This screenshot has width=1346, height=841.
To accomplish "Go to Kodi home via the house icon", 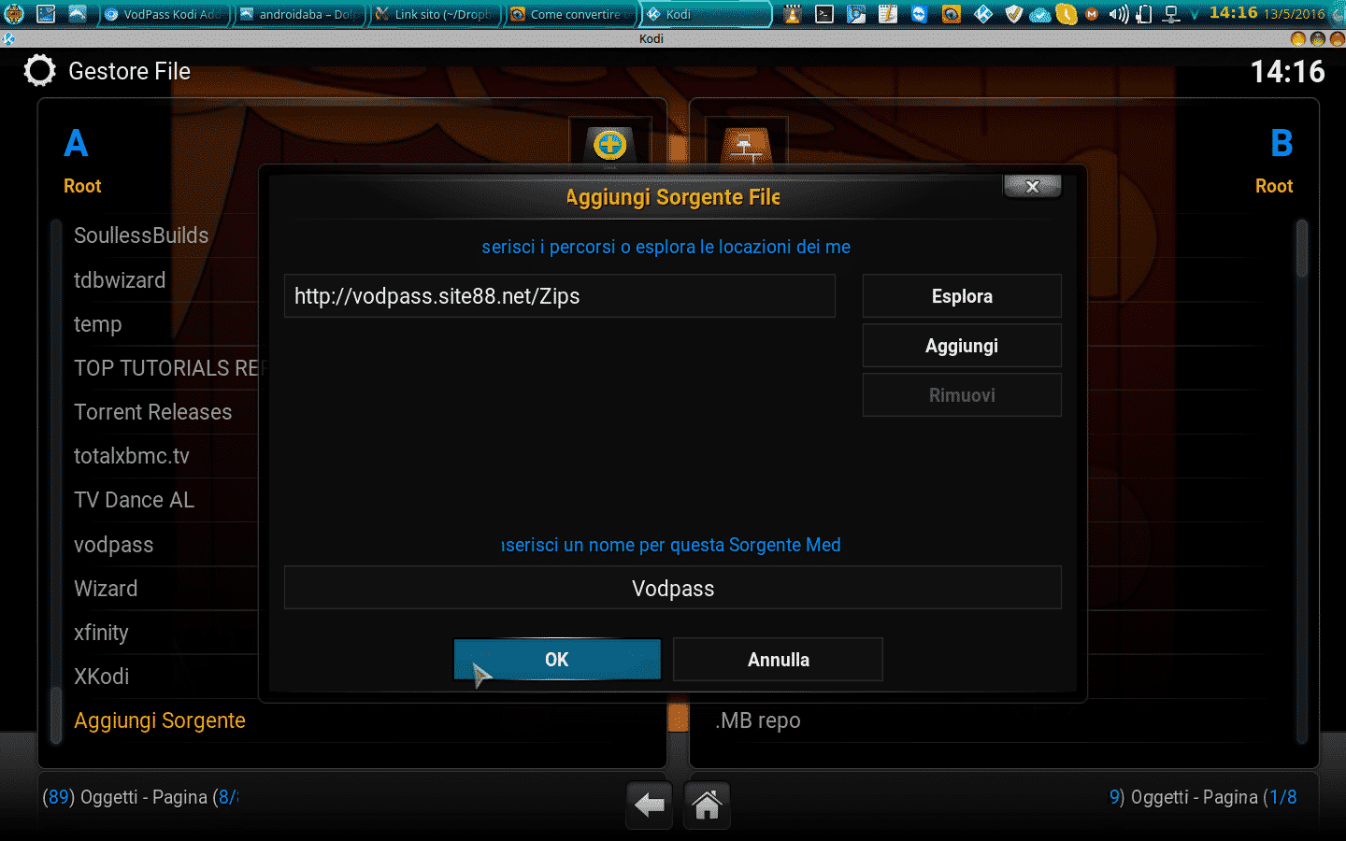I will click(x=708, y=805).
